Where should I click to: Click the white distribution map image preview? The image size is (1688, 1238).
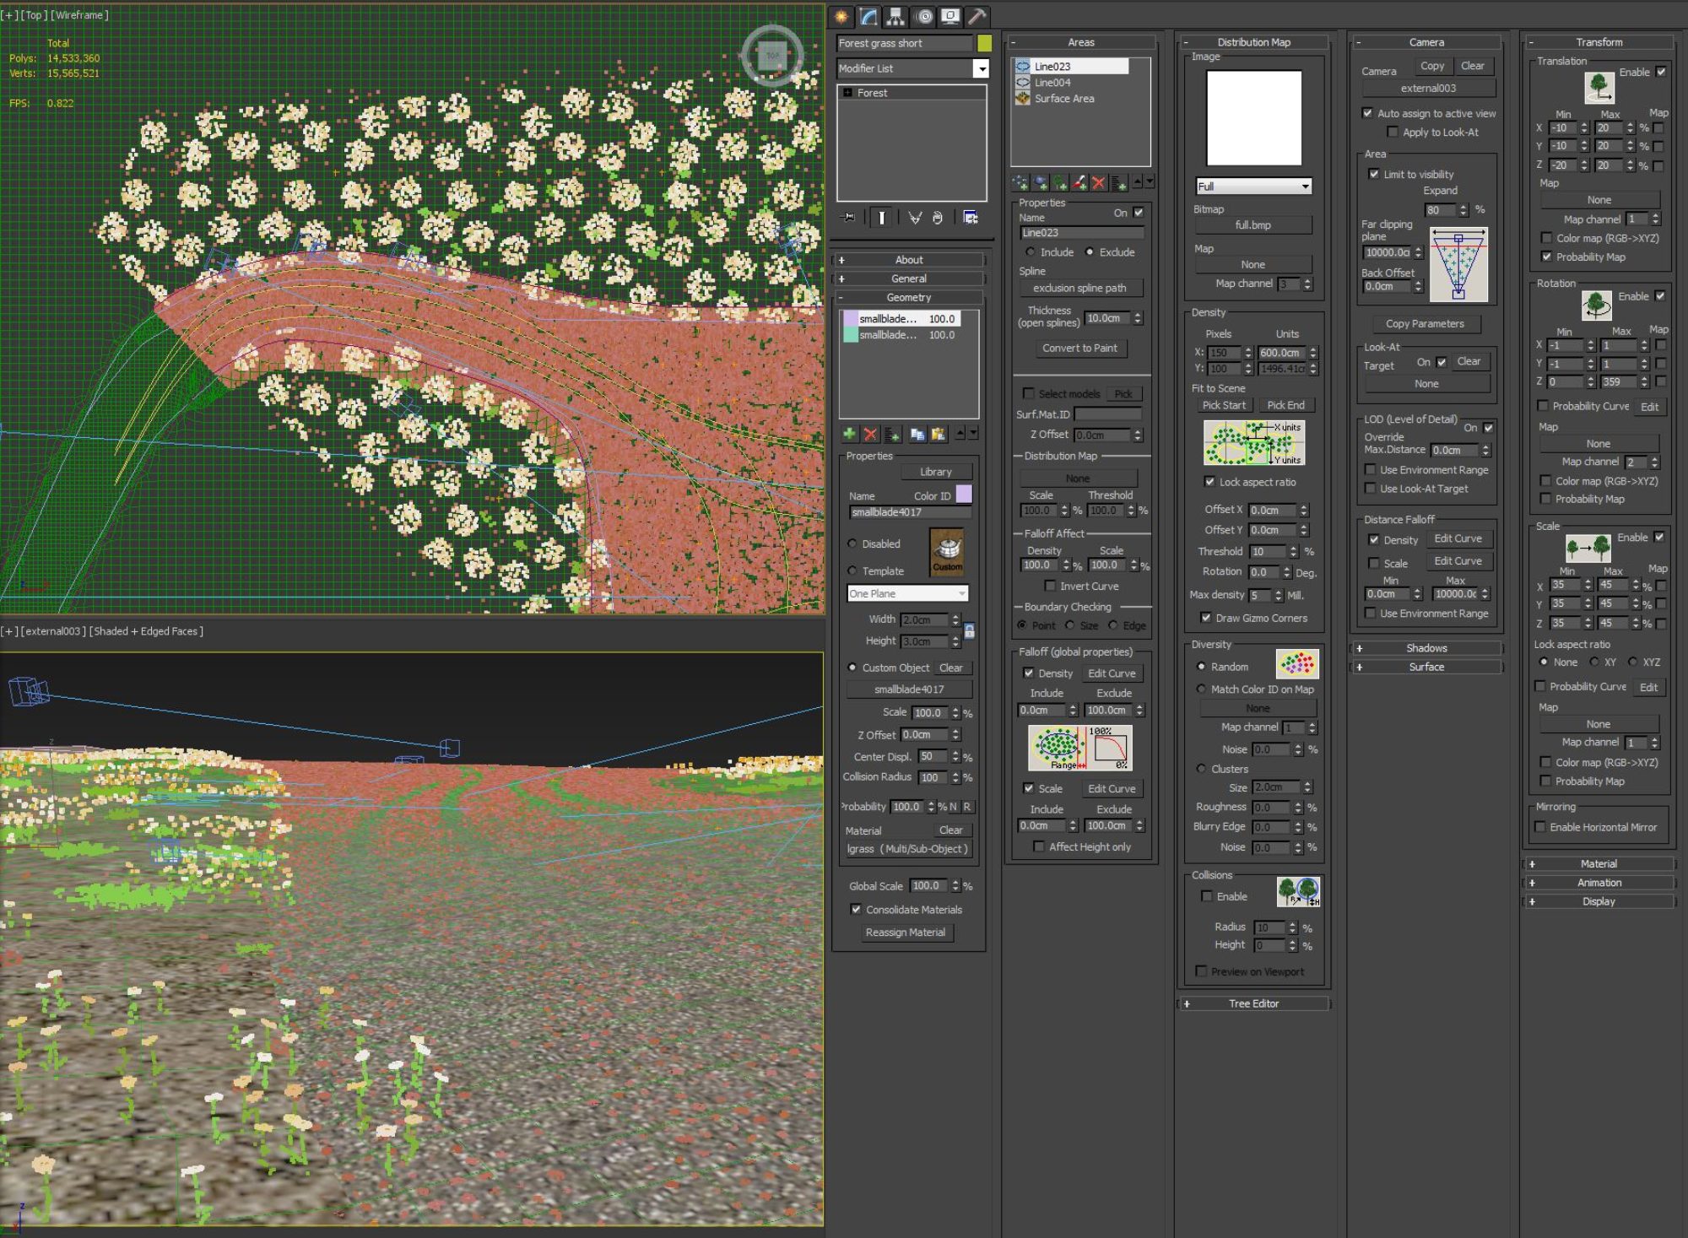pos(1253,118)
